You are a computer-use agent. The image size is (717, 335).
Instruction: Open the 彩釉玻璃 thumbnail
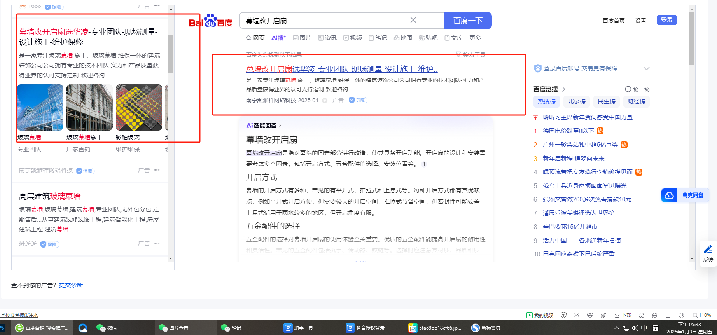pos(139,107)
